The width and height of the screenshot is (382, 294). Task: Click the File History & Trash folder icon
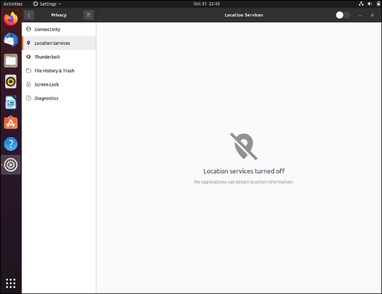[x=29, y=71]
